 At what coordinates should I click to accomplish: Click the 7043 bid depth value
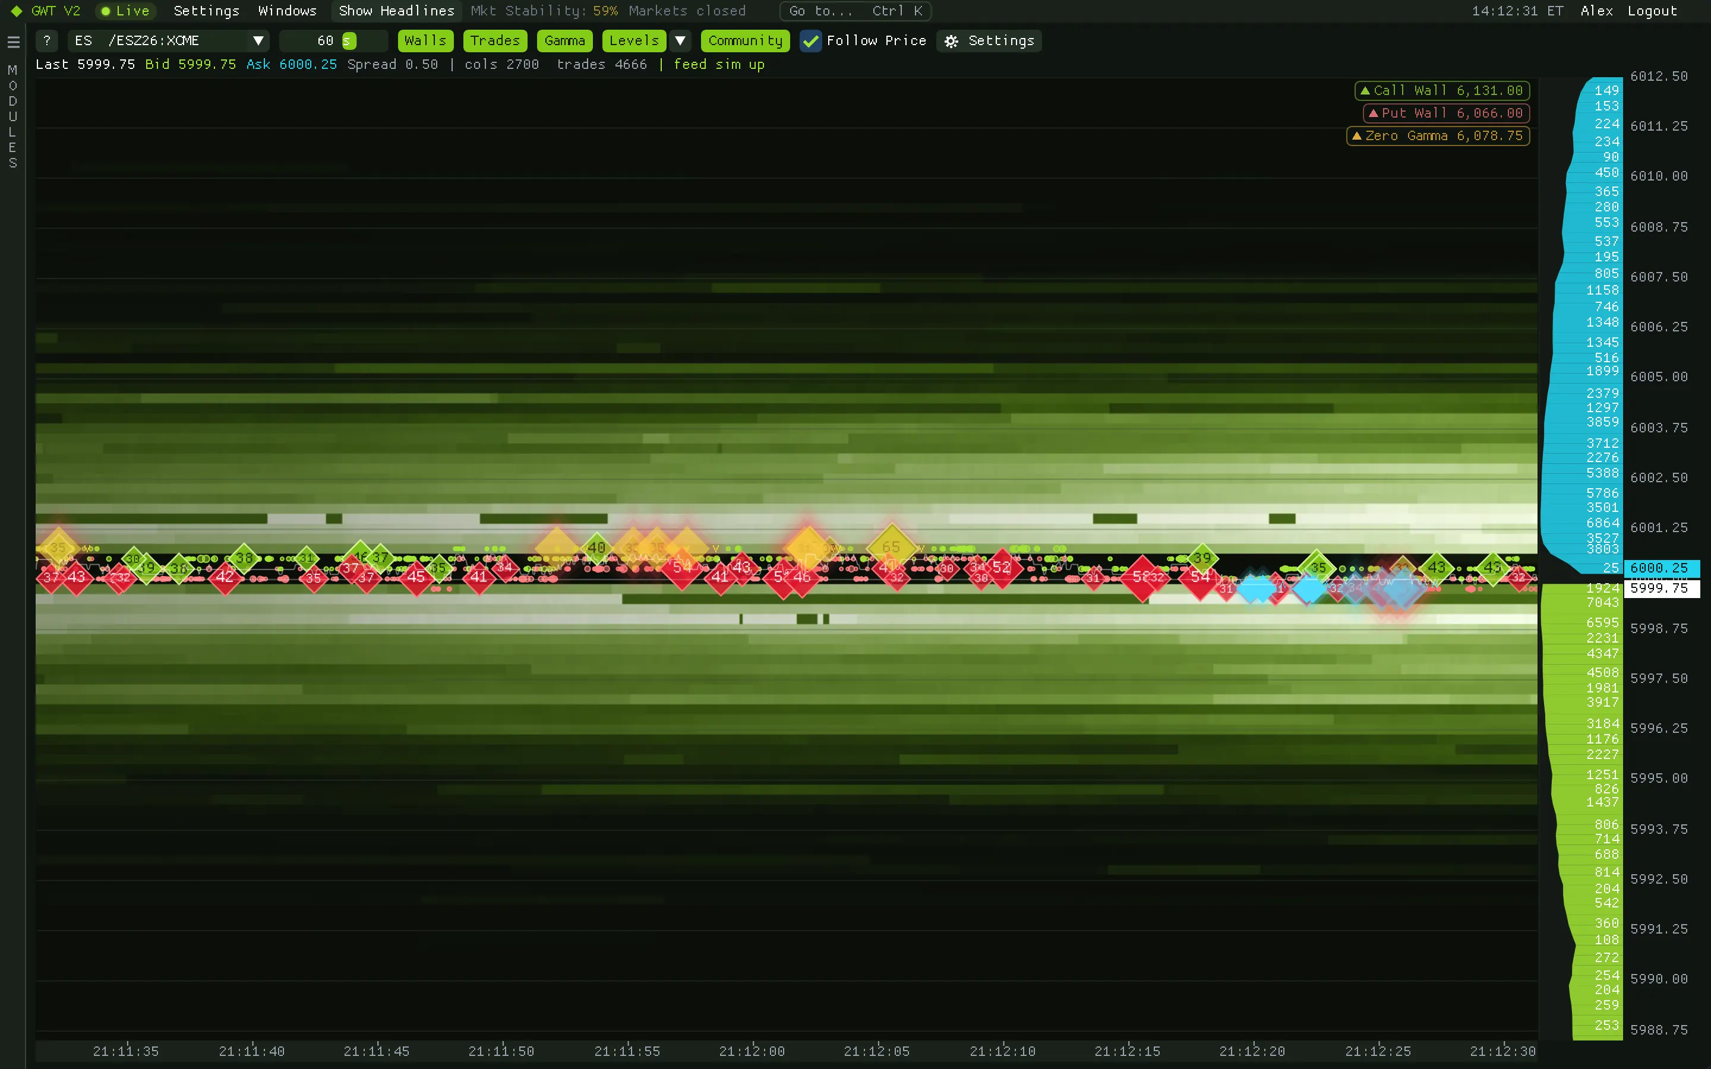tap(1602, 602)
